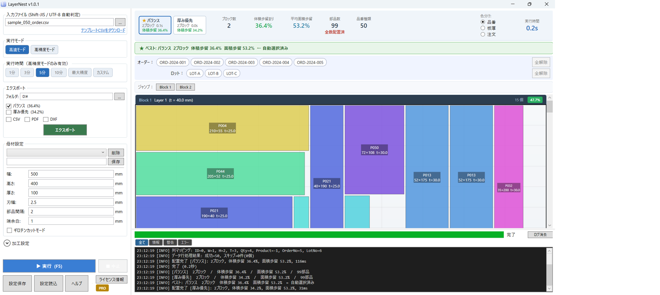Edit the 端余白 value field
This screenshot has height=295, width=660.
click(71, 221)
